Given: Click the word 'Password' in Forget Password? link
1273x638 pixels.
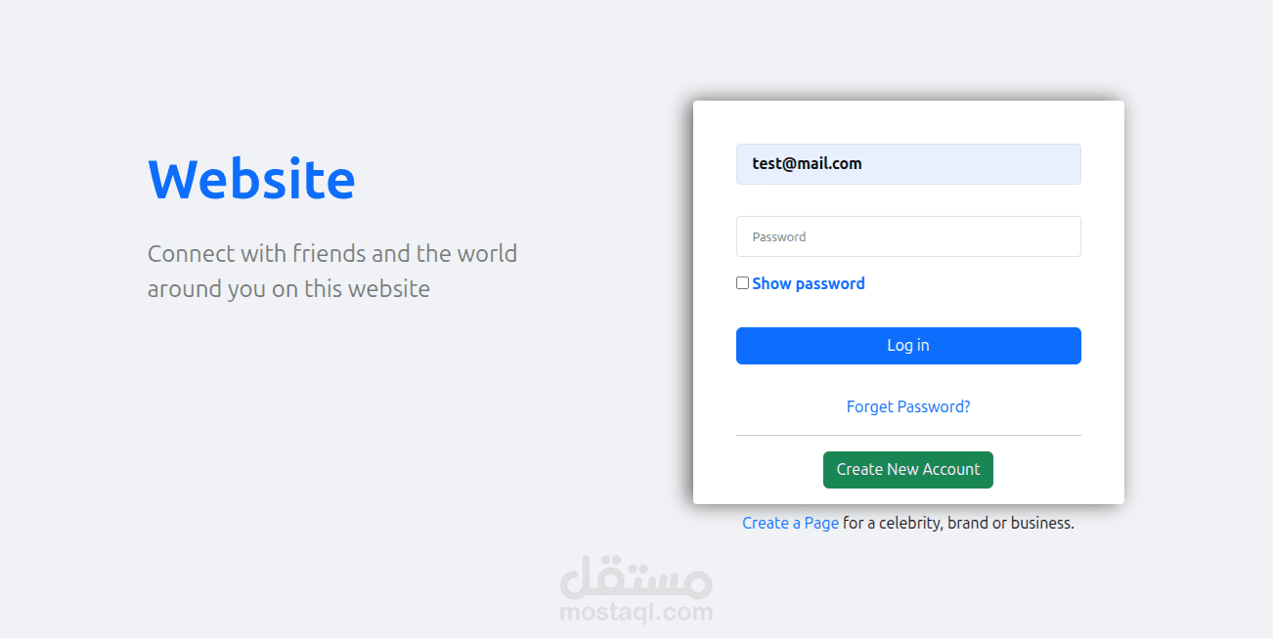Looking at the screenshot, I should point(934,406).
